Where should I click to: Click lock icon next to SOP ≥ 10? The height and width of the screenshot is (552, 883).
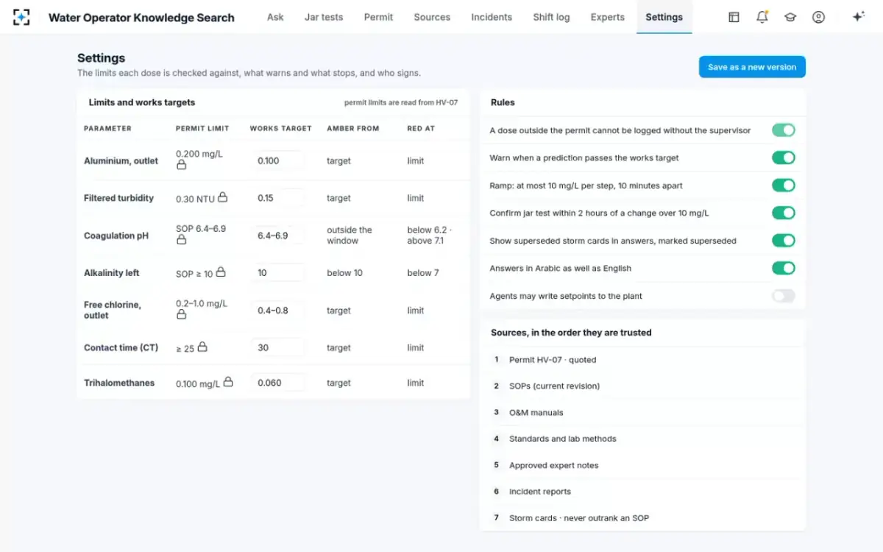click(x=220, y=272)
